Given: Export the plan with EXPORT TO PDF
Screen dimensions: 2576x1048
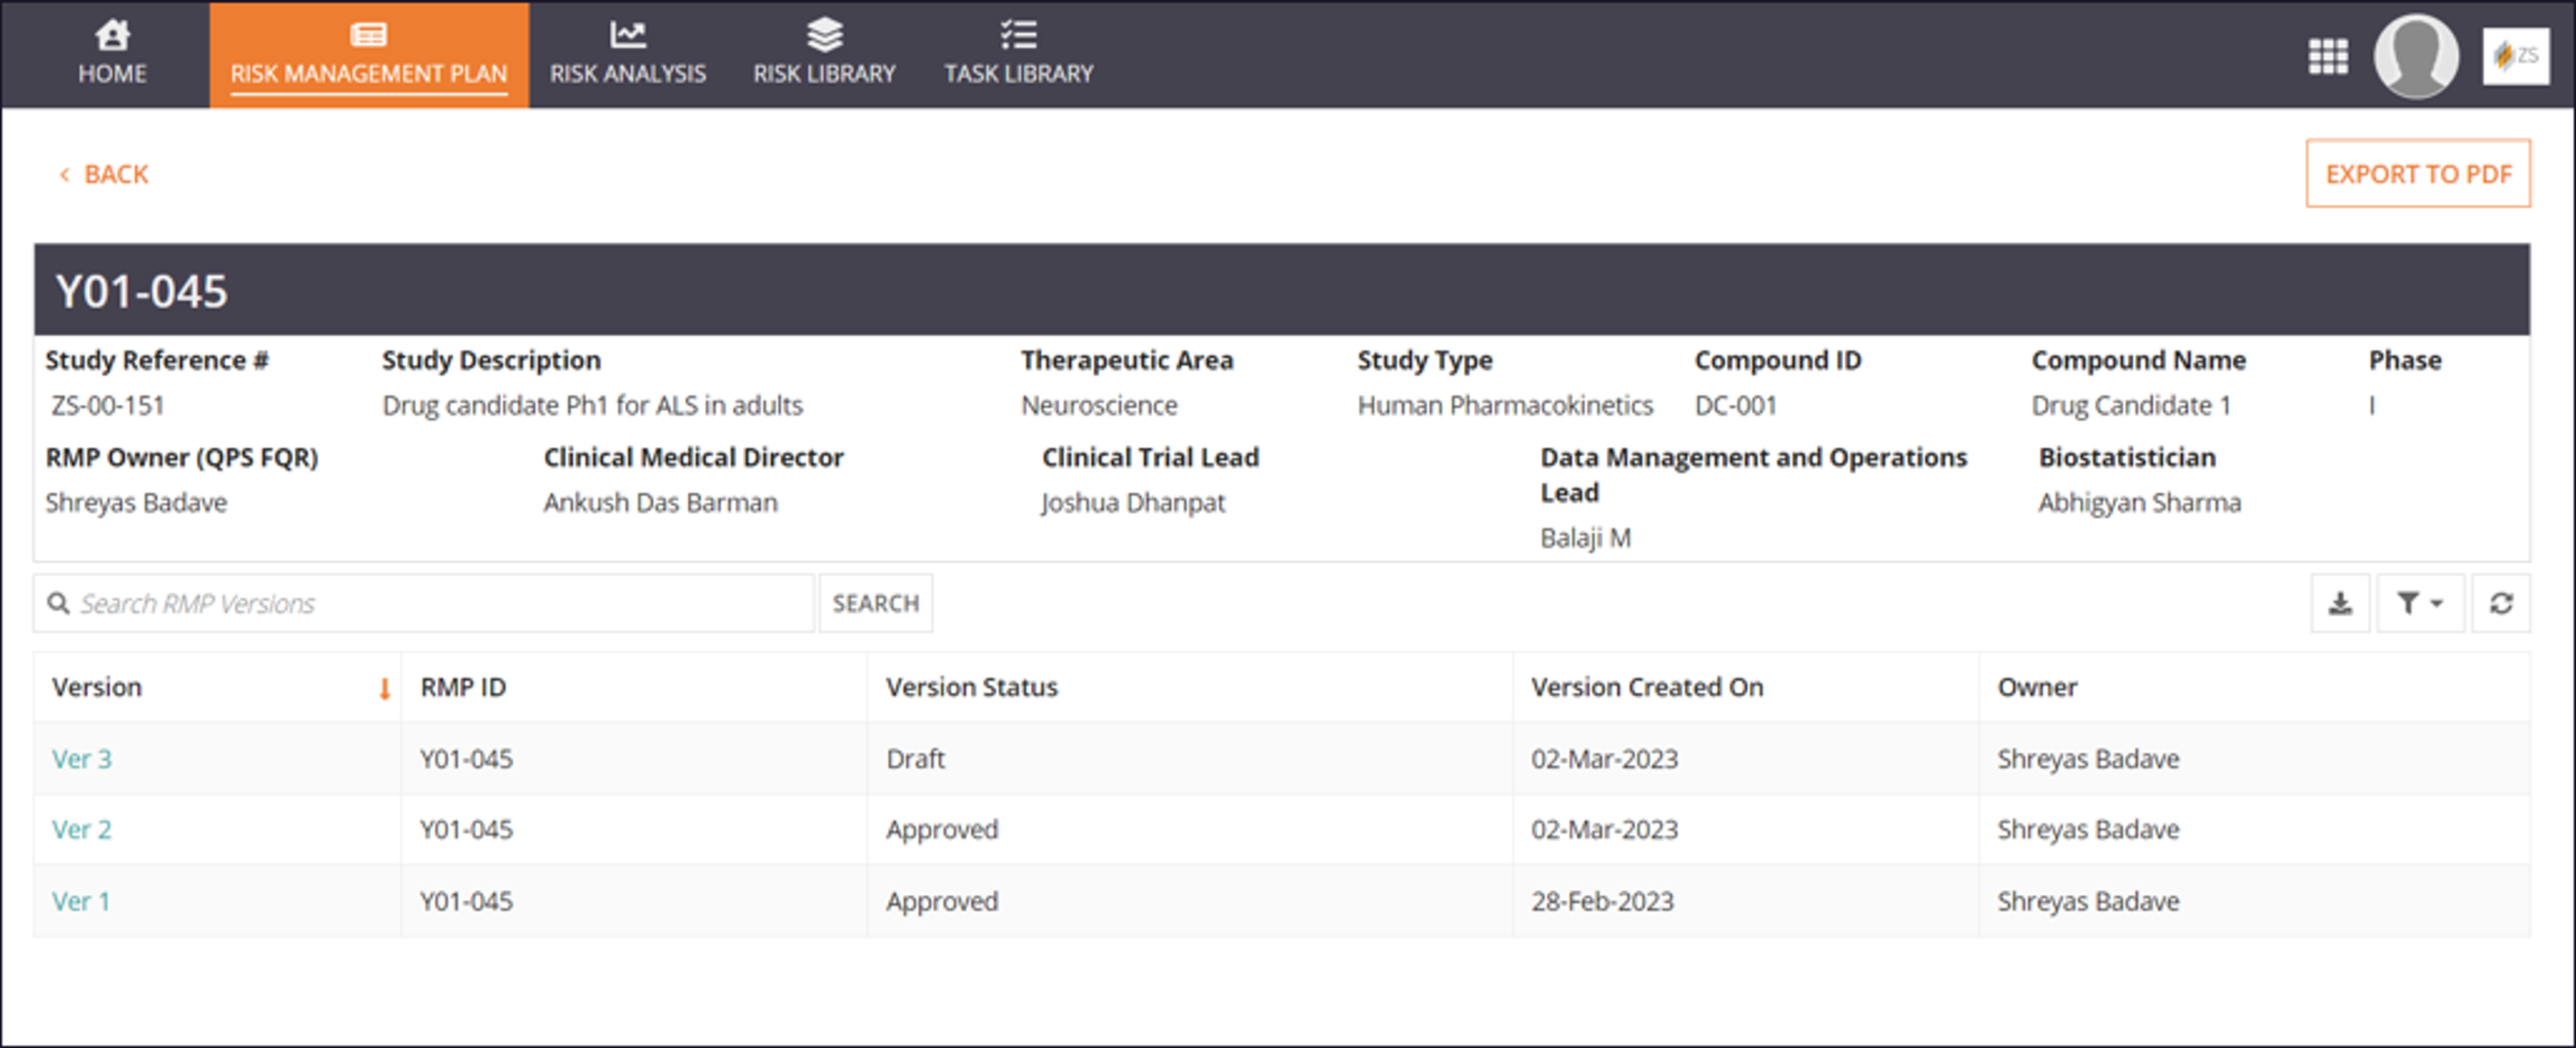Looking at the screenshot, I should point(2418,174).
